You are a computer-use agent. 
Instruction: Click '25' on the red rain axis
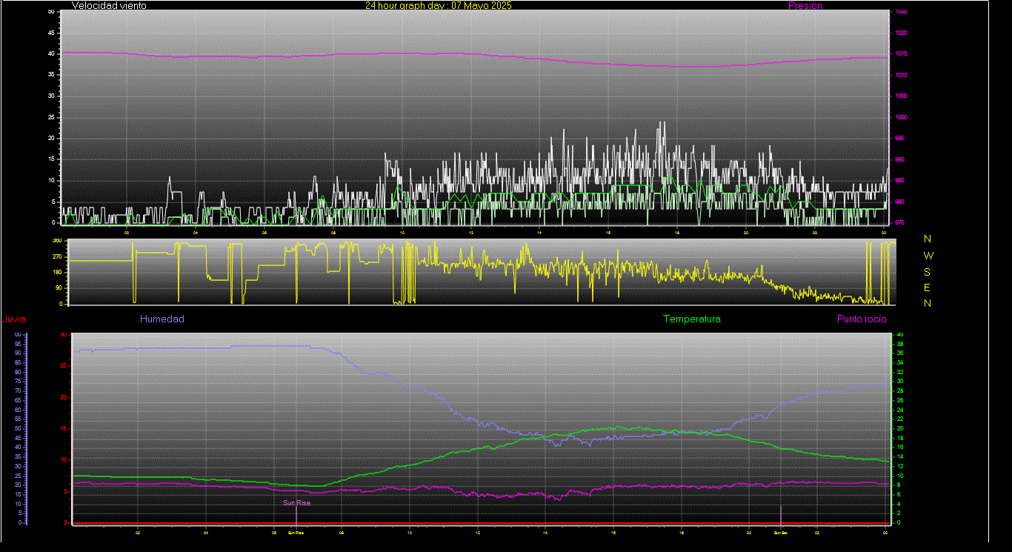(x=64, y=366)
